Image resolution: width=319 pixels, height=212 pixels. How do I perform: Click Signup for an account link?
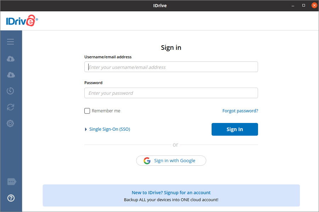[x=171, y=193]
